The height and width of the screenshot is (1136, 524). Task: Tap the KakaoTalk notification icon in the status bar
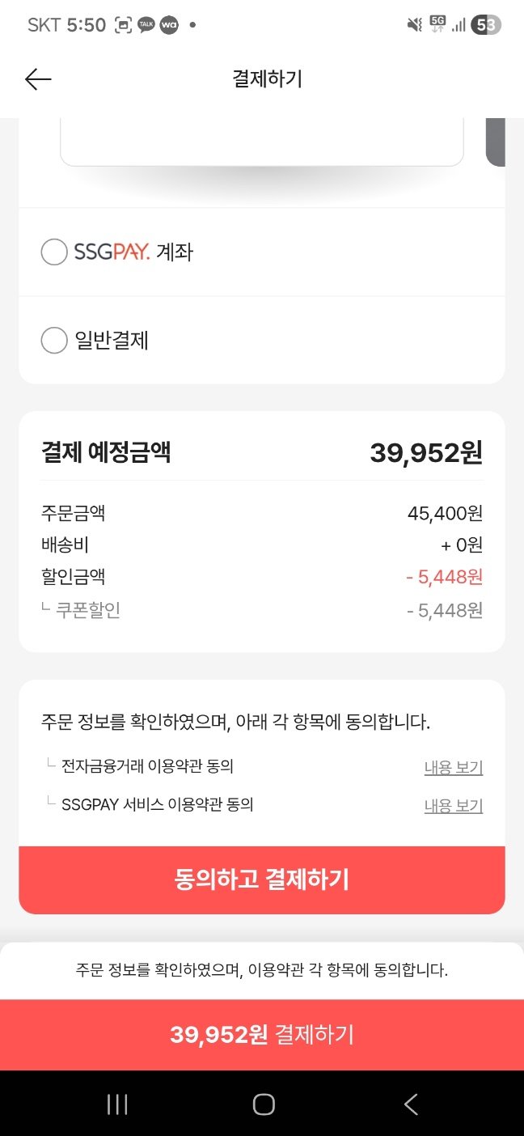coord(146,25)
